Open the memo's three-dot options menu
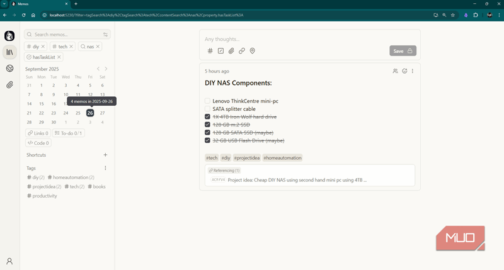 pos(413,71)
